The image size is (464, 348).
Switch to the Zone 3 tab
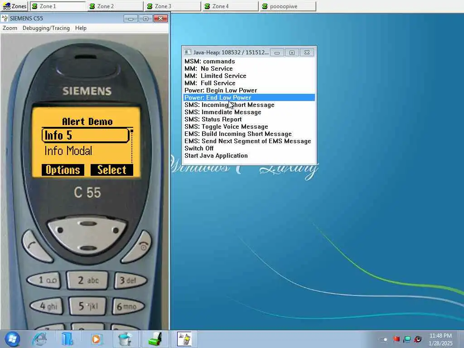click(x=173, y=6)
